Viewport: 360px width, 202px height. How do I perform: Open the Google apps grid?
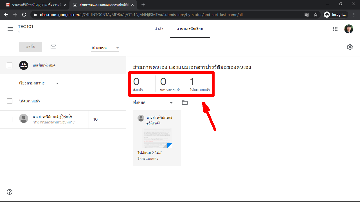pyautogui.click(x=335, y=29)
